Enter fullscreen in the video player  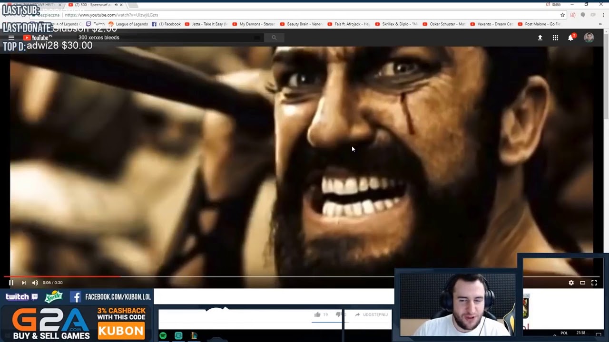tap(594, 283)
